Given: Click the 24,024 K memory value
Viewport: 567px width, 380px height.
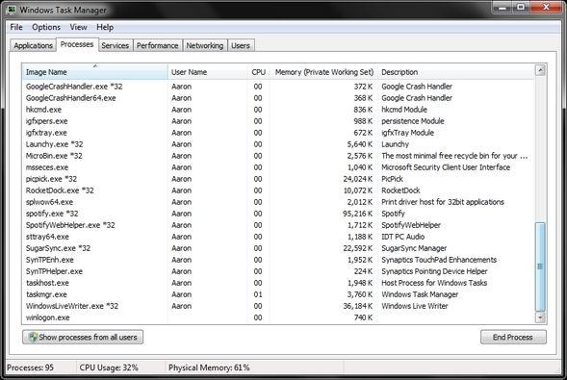Looking at the screenshot, I should [358, 179].
